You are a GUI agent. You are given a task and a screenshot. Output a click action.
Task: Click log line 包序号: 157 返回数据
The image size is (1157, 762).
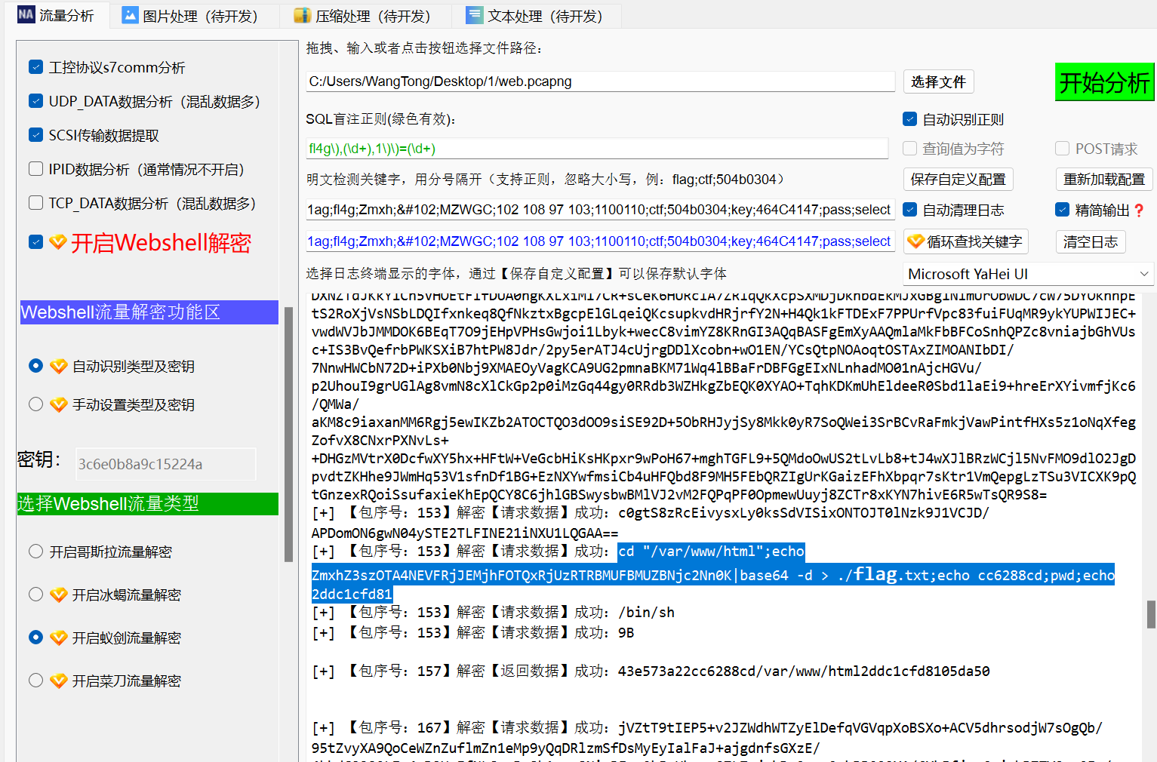651,671
